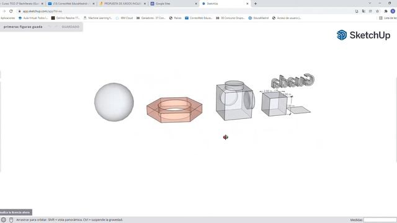This screenshot has width=397, height=223.
Task: Click the Medidas measurements input box
Action: (380, 220)
